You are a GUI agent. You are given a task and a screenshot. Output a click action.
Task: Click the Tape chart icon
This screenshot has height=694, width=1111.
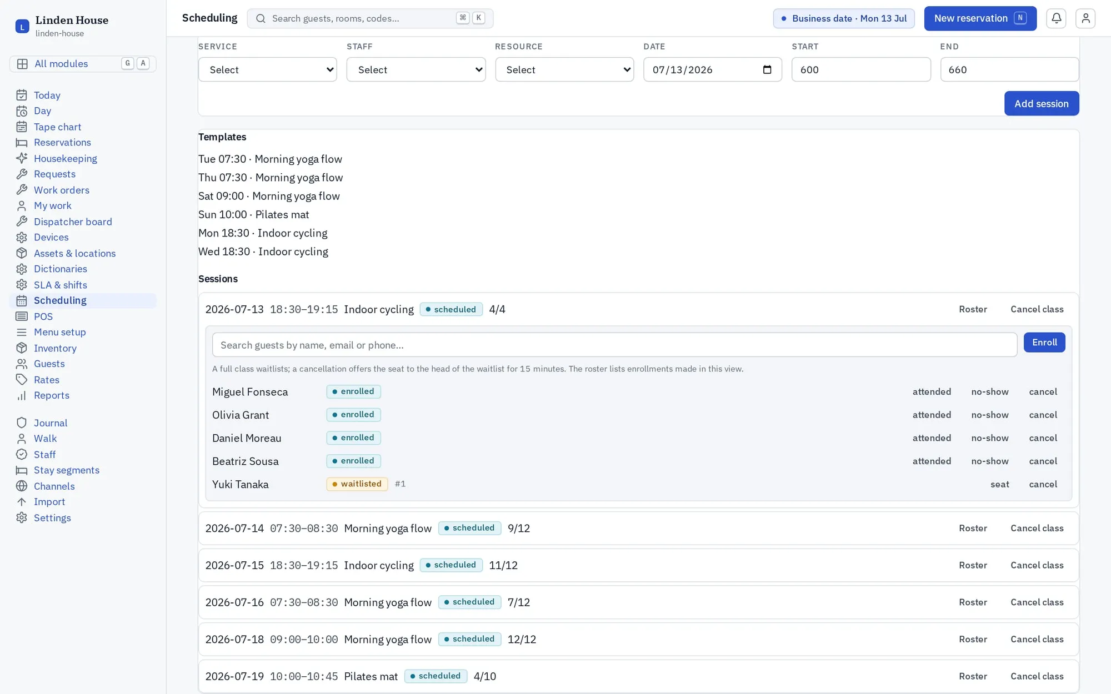pos(22,127)
